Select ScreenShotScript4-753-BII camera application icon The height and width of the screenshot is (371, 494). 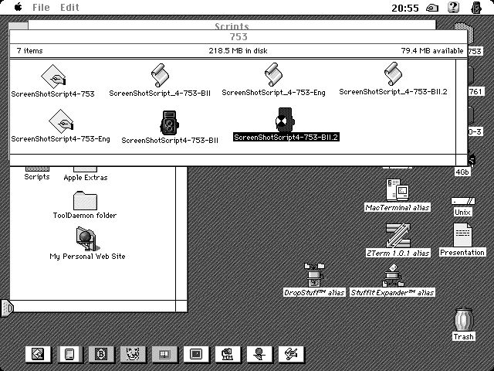[x=170, y=122]
